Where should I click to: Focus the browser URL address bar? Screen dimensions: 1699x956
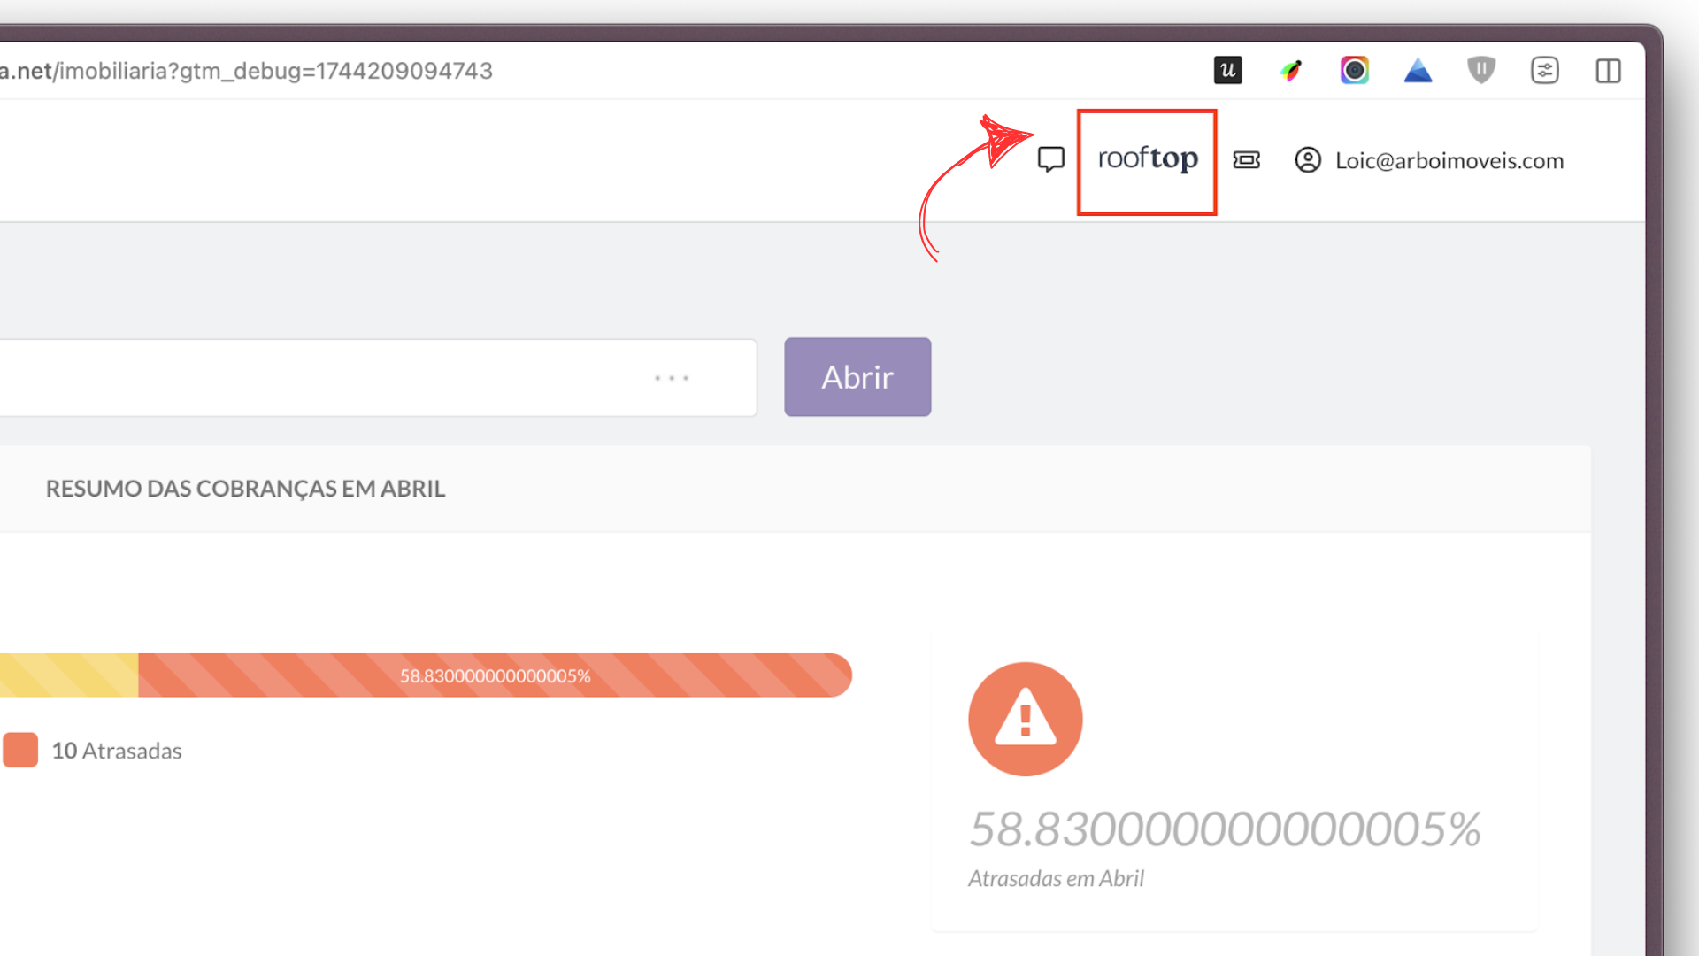click(x=247, y=71)
